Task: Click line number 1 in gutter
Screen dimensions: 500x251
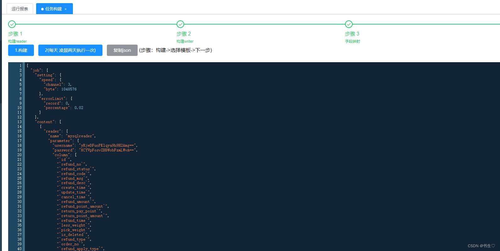Action: [20, 66]
